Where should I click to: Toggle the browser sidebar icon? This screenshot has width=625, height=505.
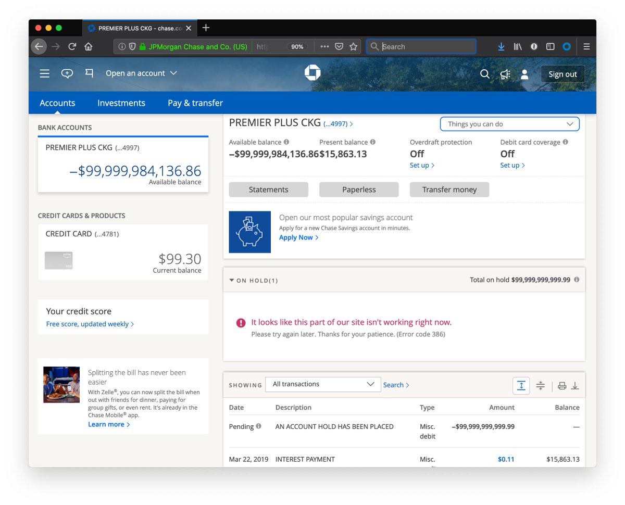pos(550,46)
